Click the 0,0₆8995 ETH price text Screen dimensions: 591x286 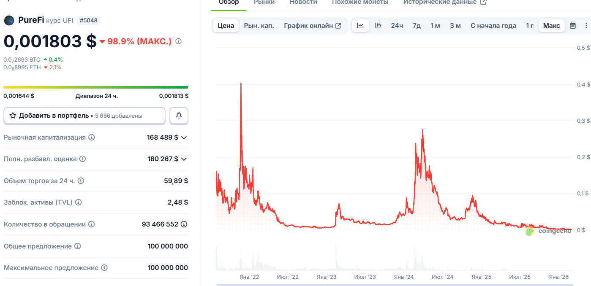[x=22, y=67]
